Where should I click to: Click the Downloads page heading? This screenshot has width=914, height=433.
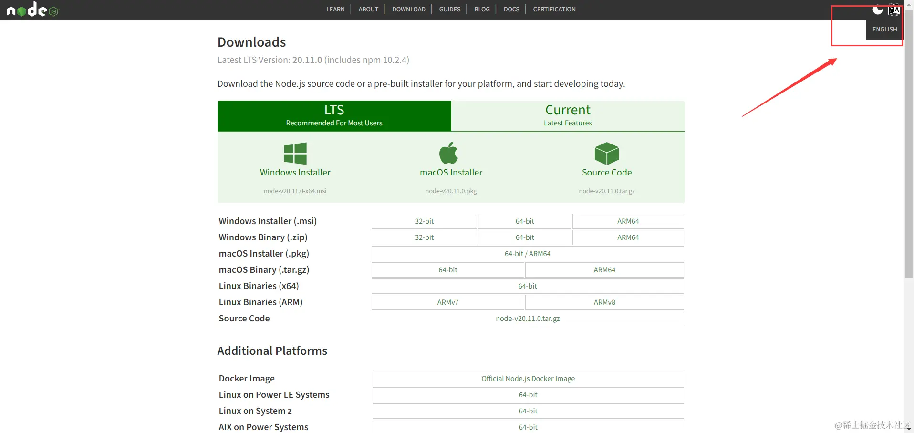(x=252, y=42)
